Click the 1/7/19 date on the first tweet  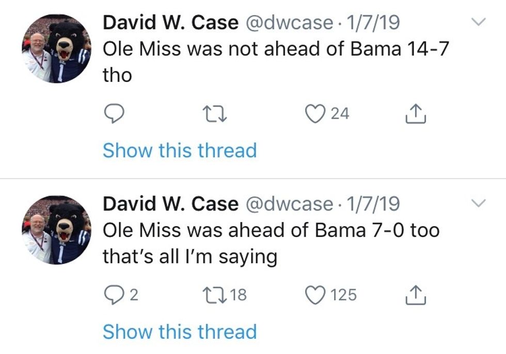click(372, 22)
